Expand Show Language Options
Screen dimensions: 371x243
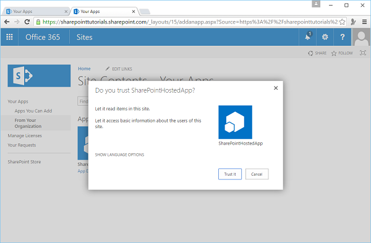pos(119,155)
